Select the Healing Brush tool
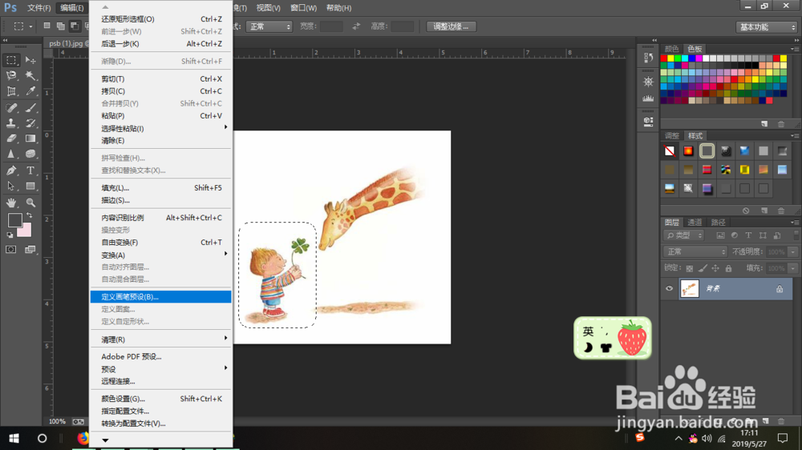This screenshot has width=802, height=450. pyautogui.click(x=11, y=108)
